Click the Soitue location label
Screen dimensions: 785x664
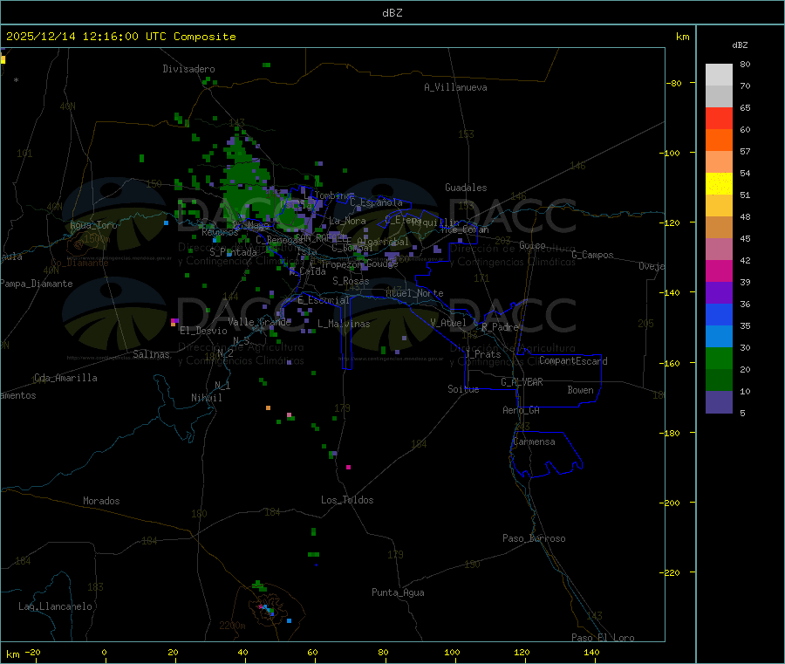[463, 389]
